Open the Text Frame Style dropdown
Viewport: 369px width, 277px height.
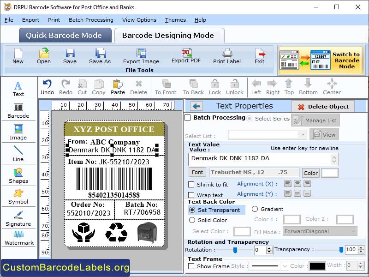click(x=269, y=266)
